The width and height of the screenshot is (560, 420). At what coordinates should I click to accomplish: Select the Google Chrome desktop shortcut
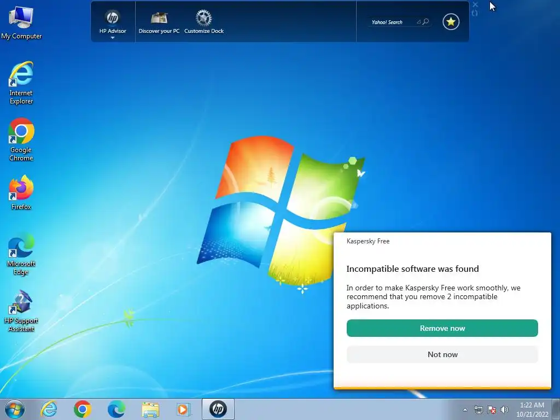[x=21, y=139]
